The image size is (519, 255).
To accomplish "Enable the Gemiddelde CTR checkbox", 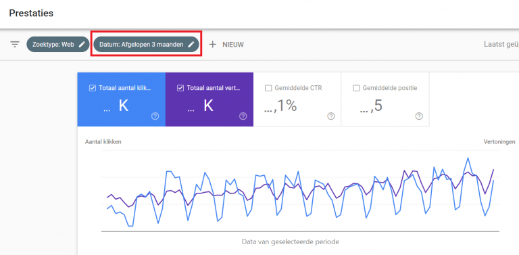I will [x=268, y=88].
